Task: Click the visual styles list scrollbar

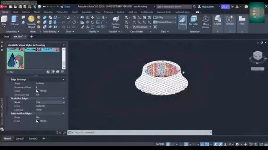Action: pyautogui.click(x=64, y=58)
